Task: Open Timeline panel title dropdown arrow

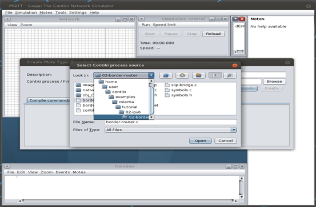Action: (x=7, y=167)
